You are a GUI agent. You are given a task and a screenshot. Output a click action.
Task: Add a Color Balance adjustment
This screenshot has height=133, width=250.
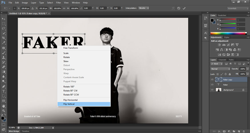[221, 50]
